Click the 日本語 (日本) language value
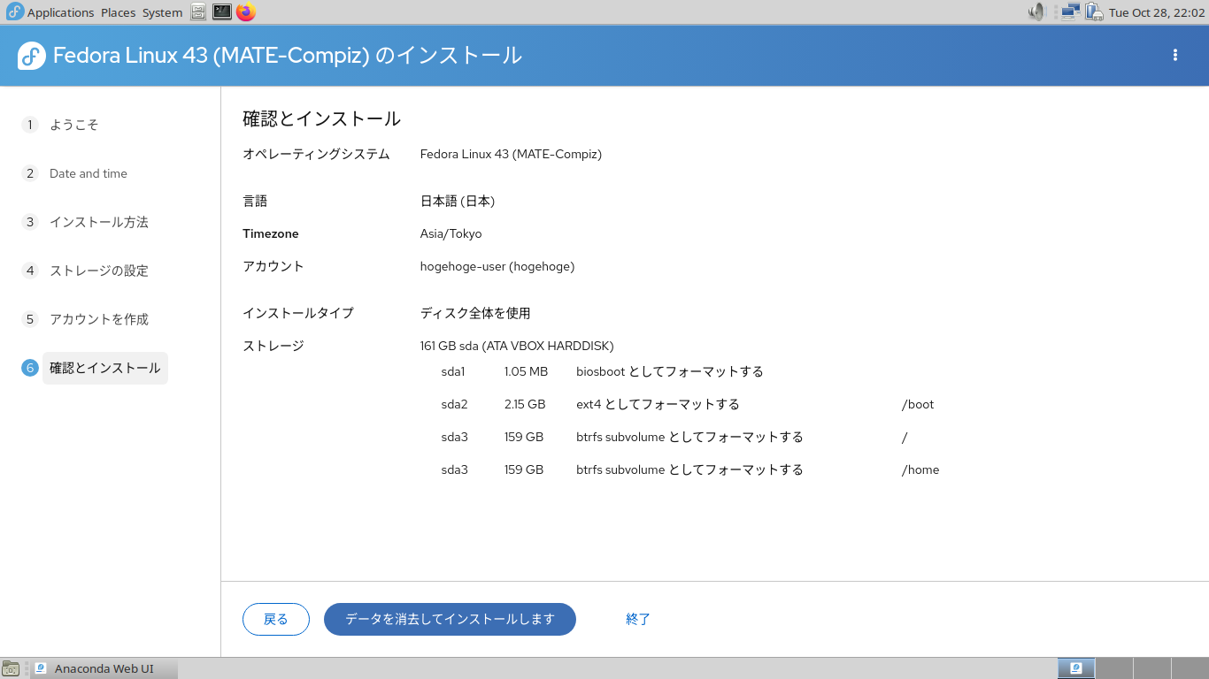The image size is (1209, 679). pos(458,201)
